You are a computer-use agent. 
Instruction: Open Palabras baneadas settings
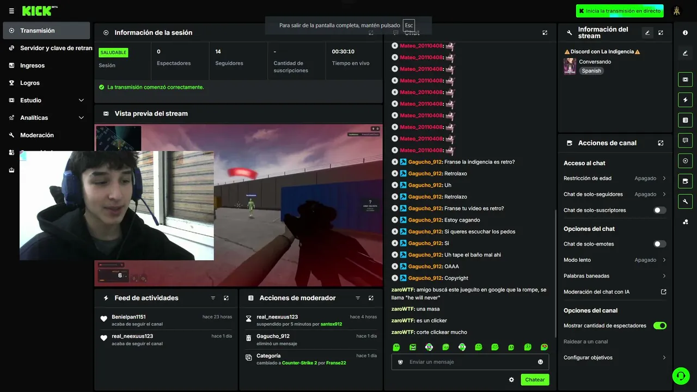click(x=615, y=276)
